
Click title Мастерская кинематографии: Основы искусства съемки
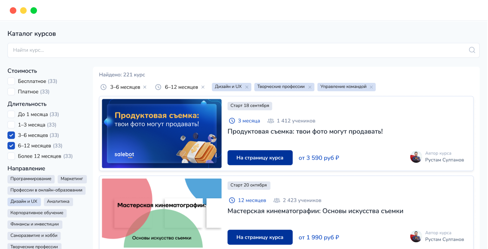click(x=315, y=211)
